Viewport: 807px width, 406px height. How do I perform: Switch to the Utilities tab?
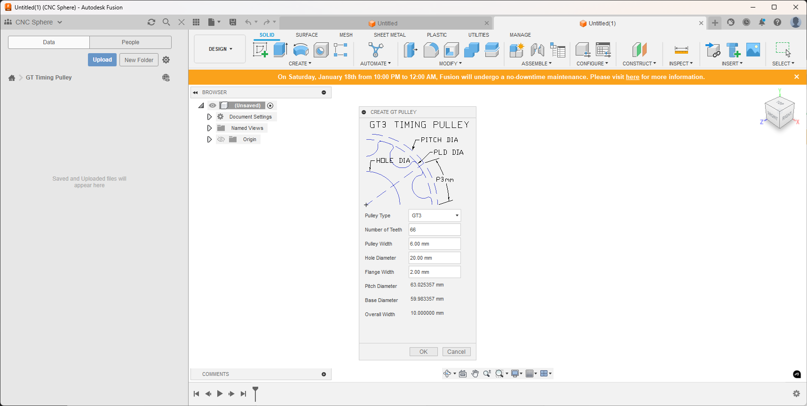(479, 35)
